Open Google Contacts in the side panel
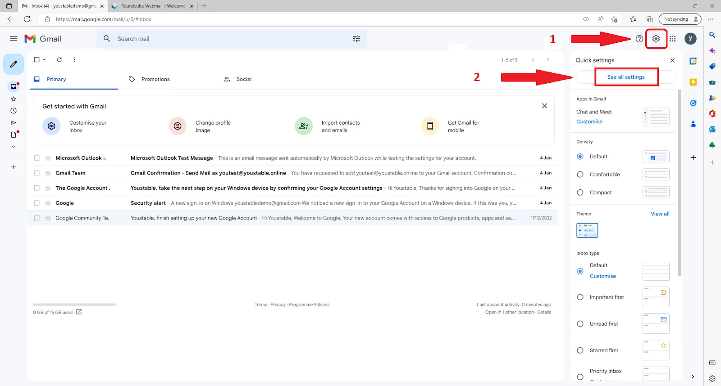 pyautogui.click(x=693, y=124)
